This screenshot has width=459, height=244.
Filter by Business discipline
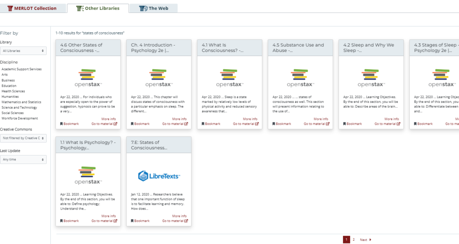tap(8, 80)
